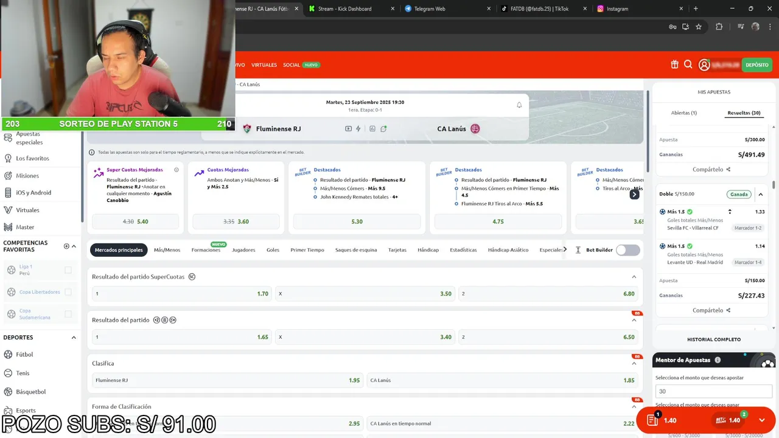The width and height of the screenshot is (779, 438).
Task: Open Chrome's three-dot menu
Action: pos(770,27)
